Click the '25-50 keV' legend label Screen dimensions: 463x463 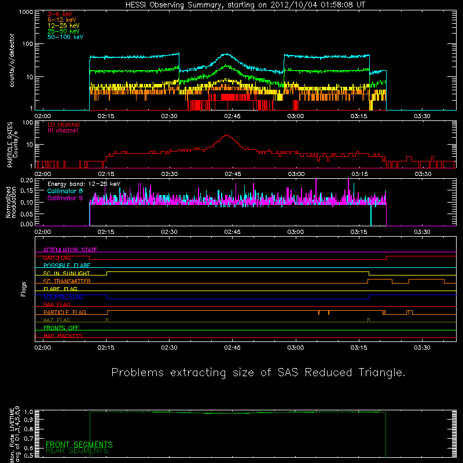[64, 31]
